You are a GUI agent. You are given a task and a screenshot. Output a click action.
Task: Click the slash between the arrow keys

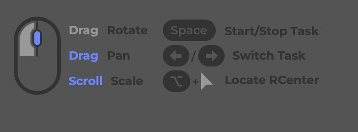point(194,56)
